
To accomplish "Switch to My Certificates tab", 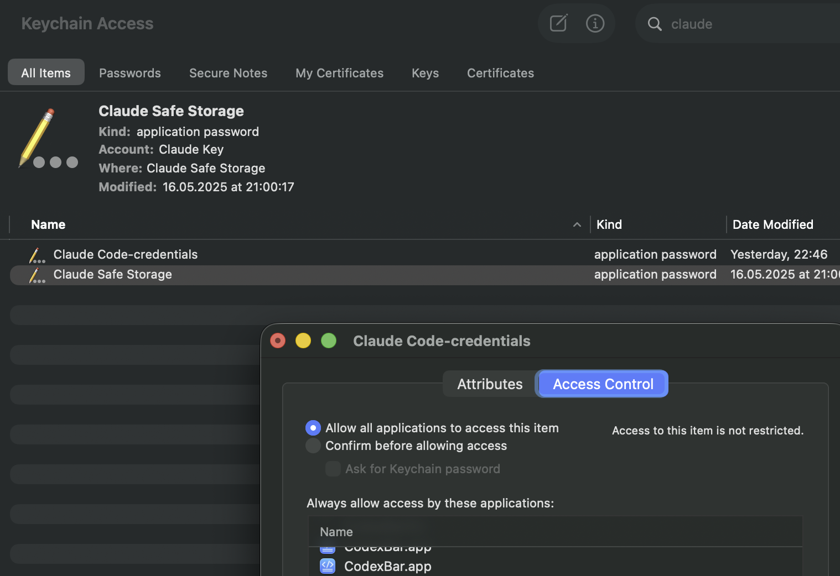I will [339, 73].
